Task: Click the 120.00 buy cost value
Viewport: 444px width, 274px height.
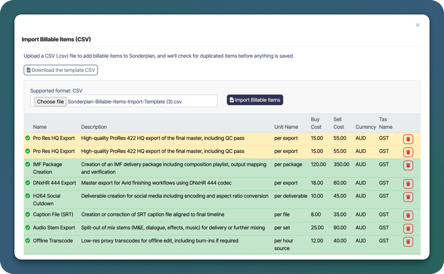Action: (318, 164)
